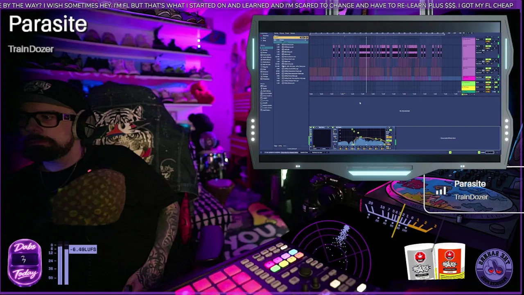Open Main track 1/2 output dropdown
524x295 pixels.
(480, 92)
